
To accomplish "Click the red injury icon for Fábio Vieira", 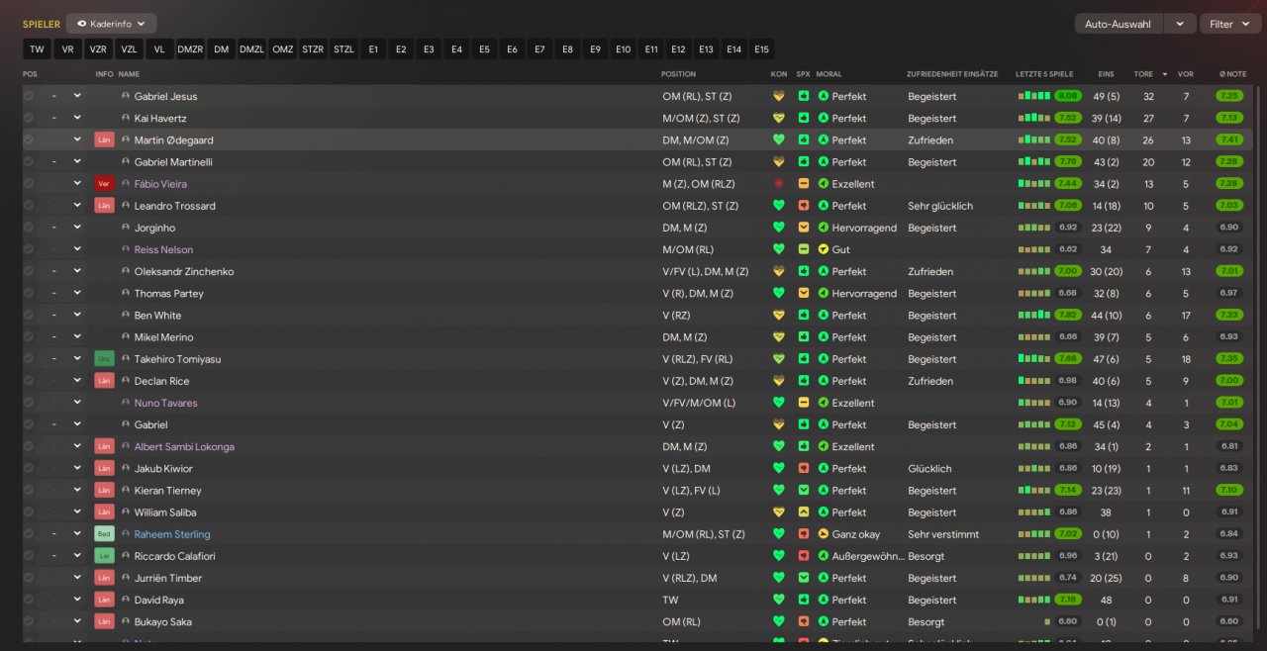I will click(x=779, y=184).
